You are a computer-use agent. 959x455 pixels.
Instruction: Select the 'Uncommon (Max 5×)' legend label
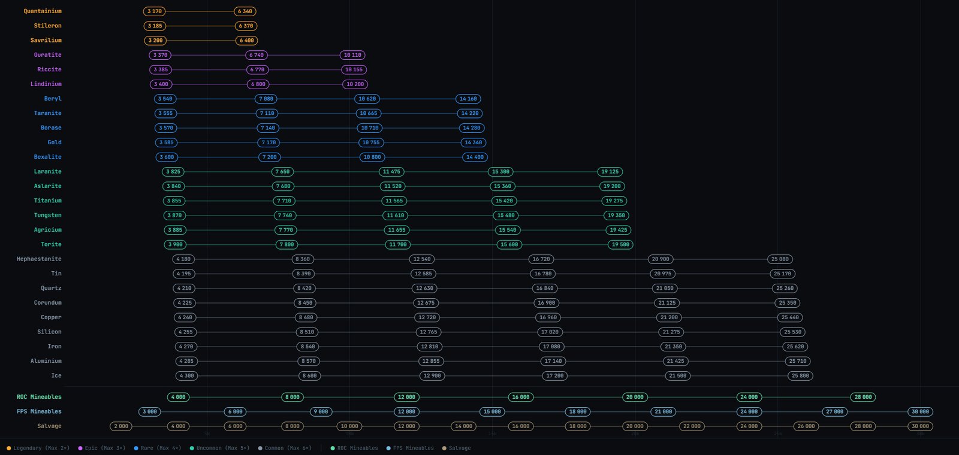coord(223,448)
